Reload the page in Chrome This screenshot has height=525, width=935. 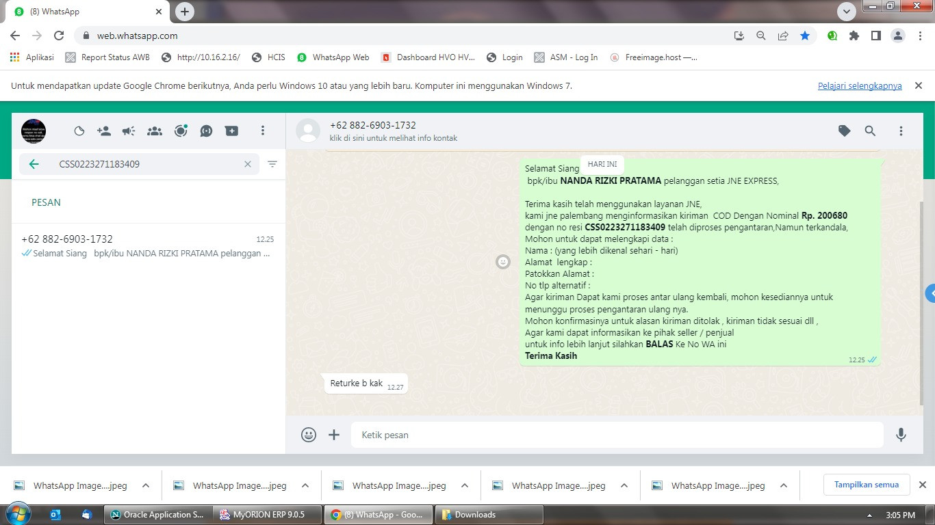coord(59,36)
